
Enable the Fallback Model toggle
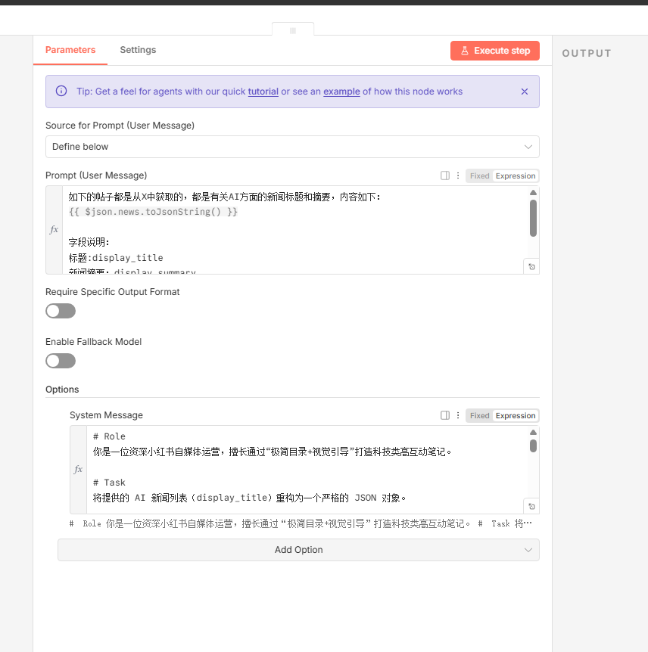click(61, 361)
